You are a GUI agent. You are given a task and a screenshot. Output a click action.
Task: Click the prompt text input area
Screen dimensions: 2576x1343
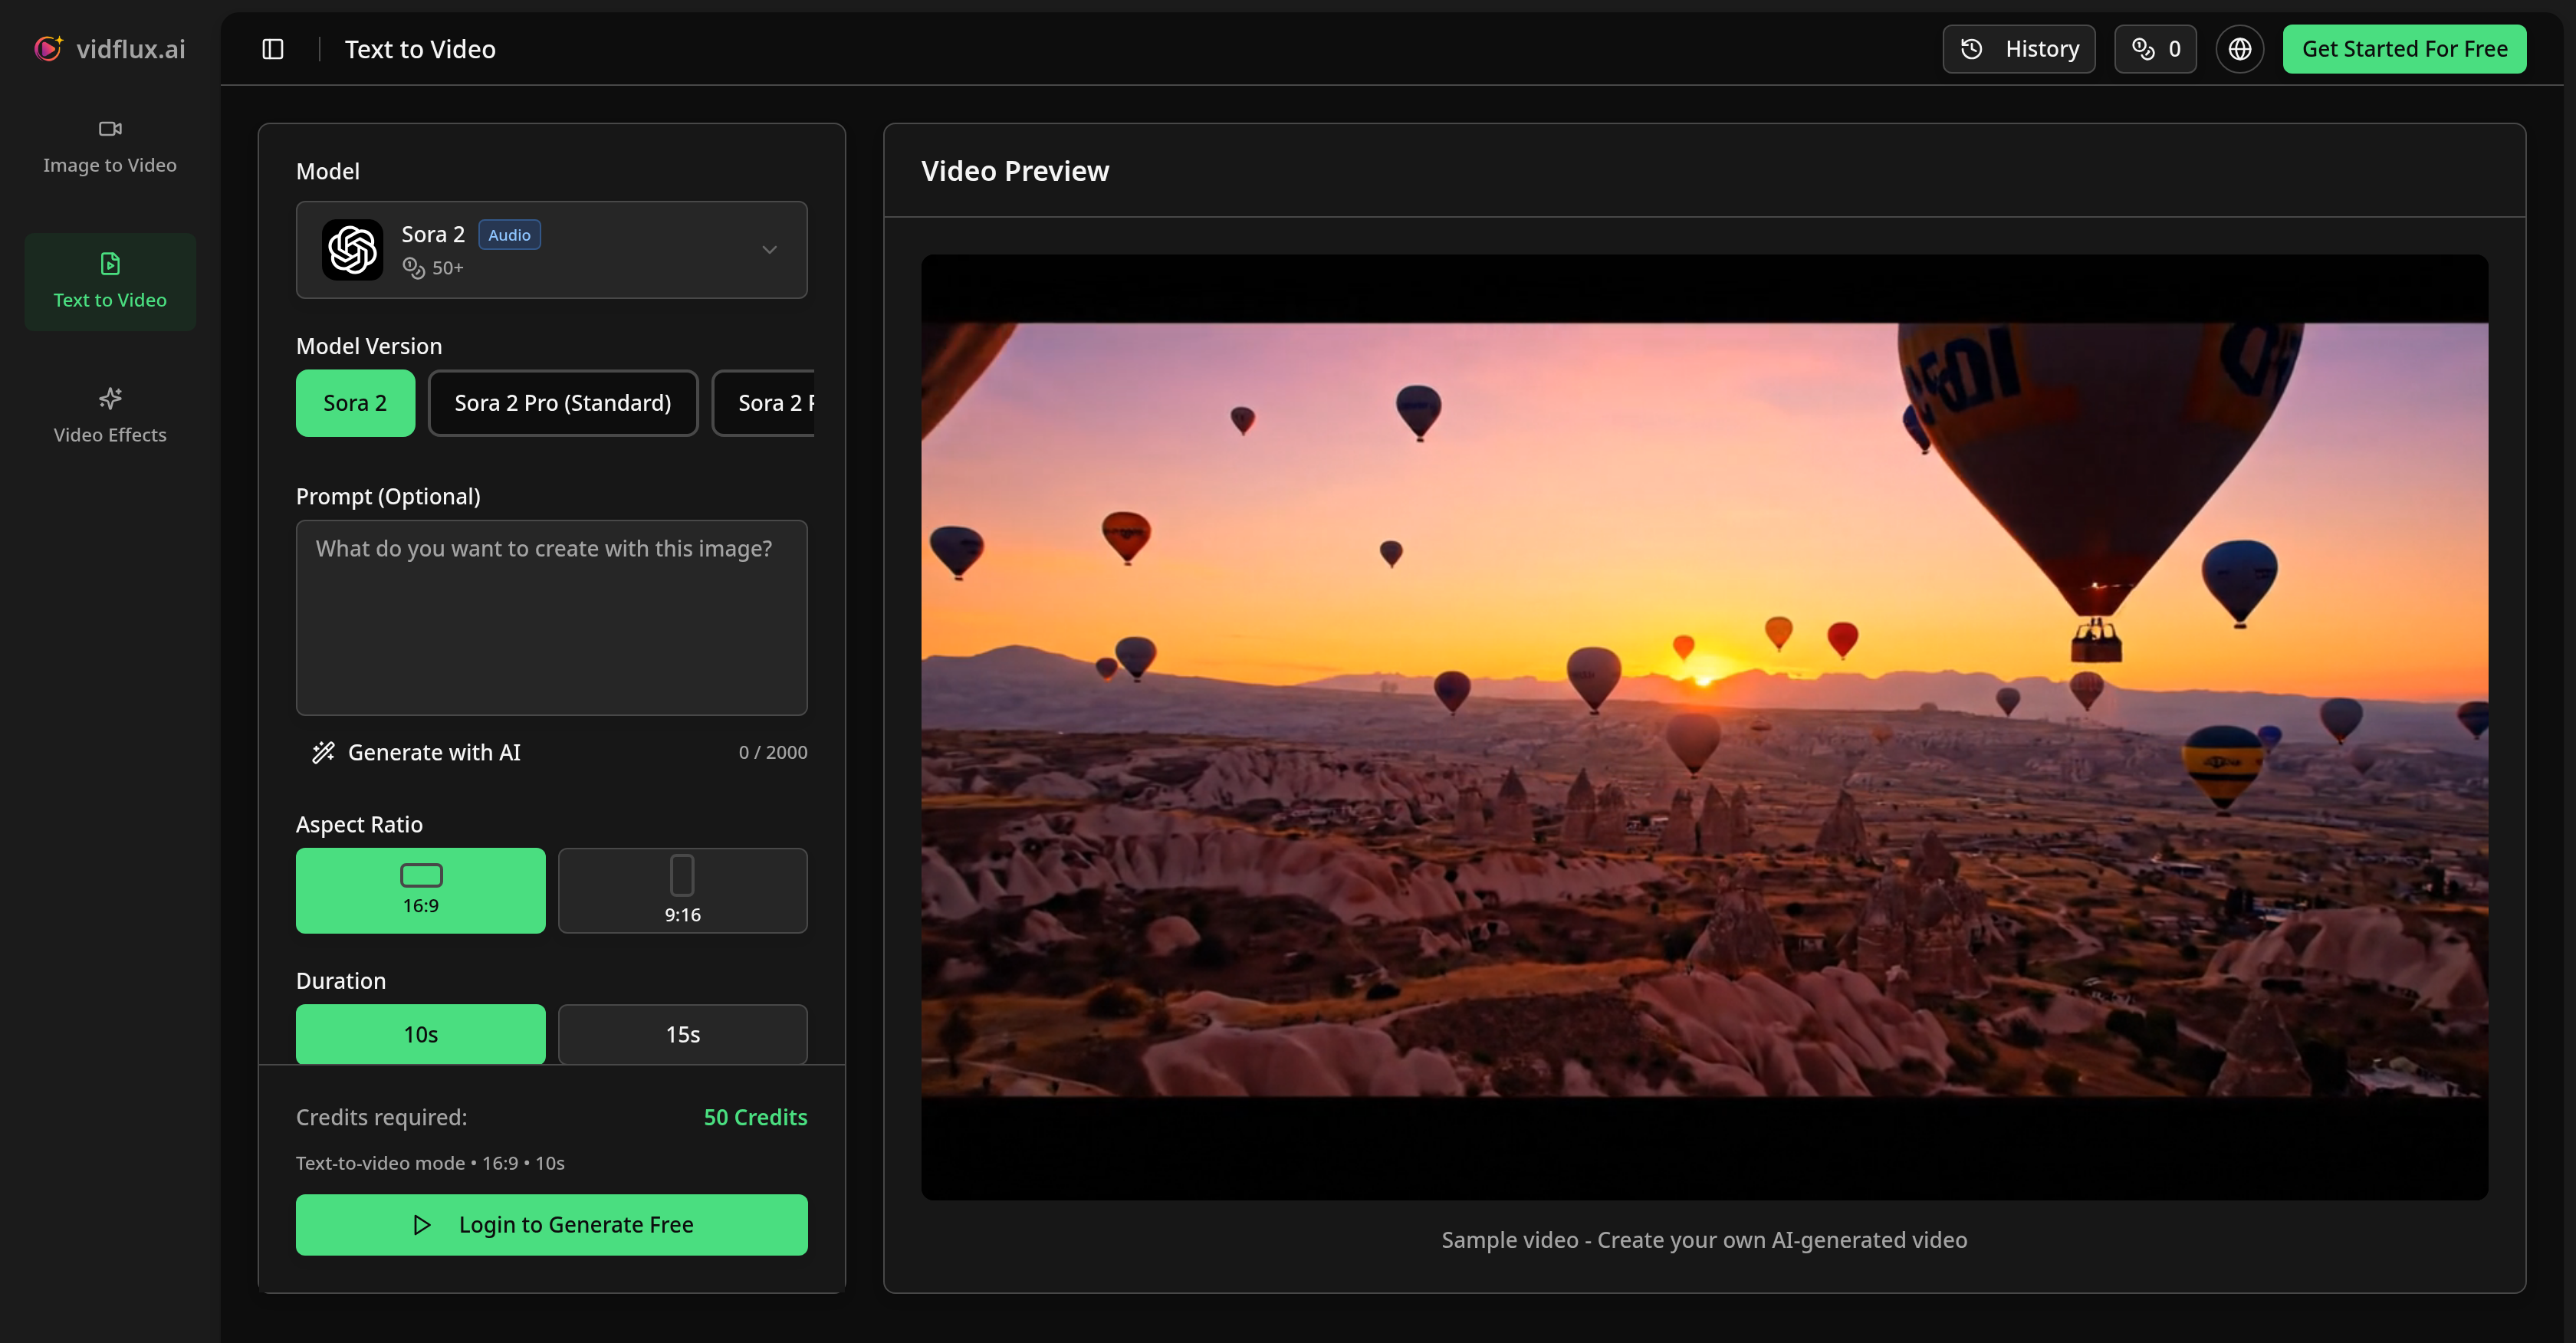tap(551, 618)
